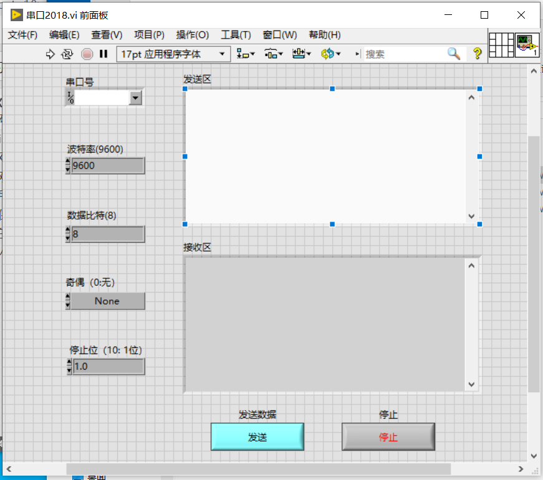
Task: Click the 17pt 应用程序字体 font selector
Action: click(x=173, y=54)
